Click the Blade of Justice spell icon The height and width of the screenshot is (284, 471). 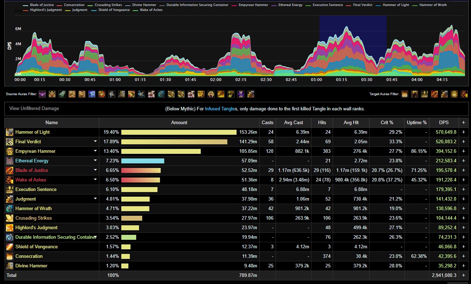[x=10, y=170]
